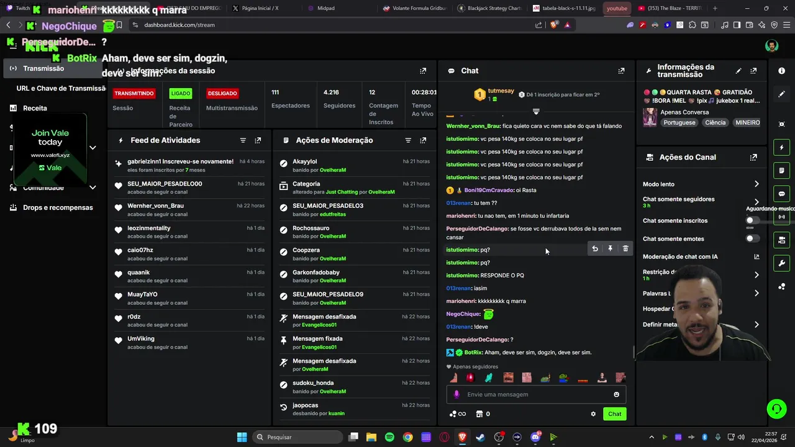Open tutmesay user in the pinned banner
The height and width of the screenshot is (447, 795).
tap(501, 91)
